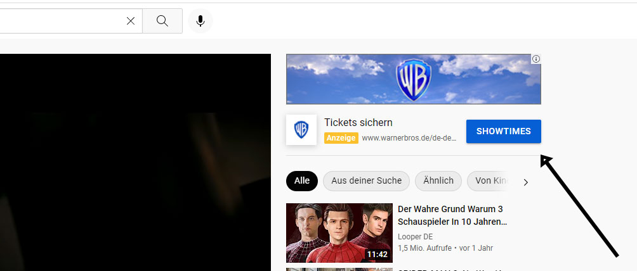637x271 pixels.
Task: Open the Spider-Man actors video thumbnail
Action: coord(339,232)
